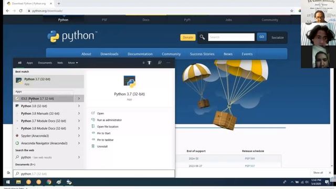Expand arrow next to Python 3.8 Module Docs
Viewport: 336px width, 189px height.
(79, 128)
